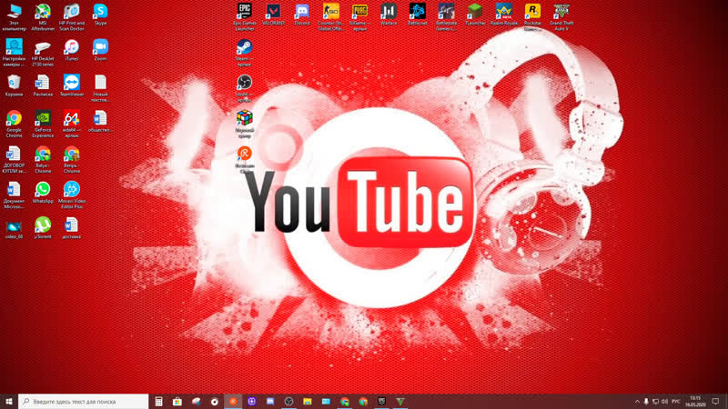This screenshot has height=409, width=728.
Task: Launch MSI Afterburner shortcut
Action: point(43,16)
